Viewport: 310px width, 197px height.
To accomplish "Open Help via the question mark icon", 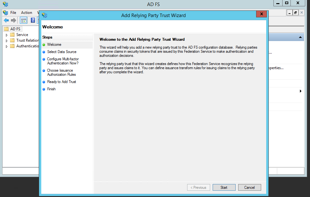I will [x=32, y=20].
